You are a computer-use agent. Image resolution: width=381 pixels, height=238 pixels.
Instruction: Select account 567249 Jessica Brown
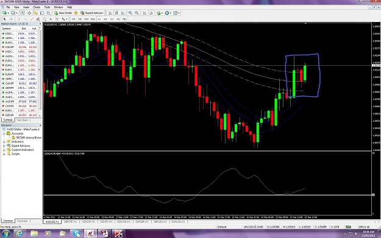pos(27,138)
